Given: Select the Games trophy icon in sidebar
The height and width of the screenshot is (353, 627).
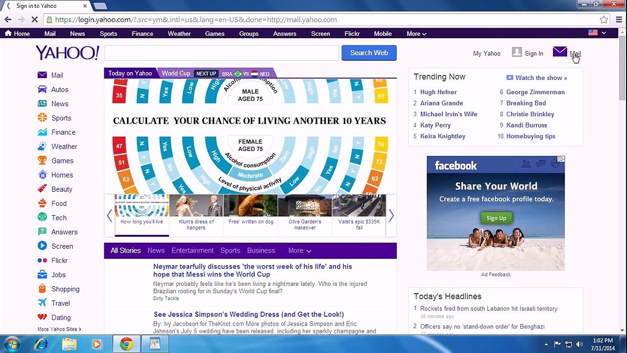Looking at the screenshot, I should point(42,160).
